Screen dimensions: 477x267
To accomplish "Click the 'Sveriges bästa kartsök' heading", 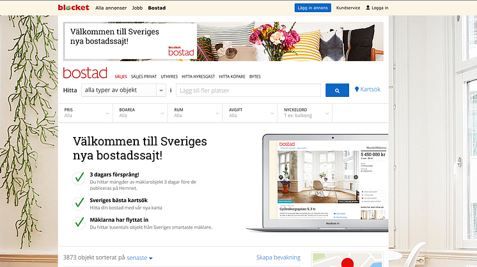I will click(119, 200).
